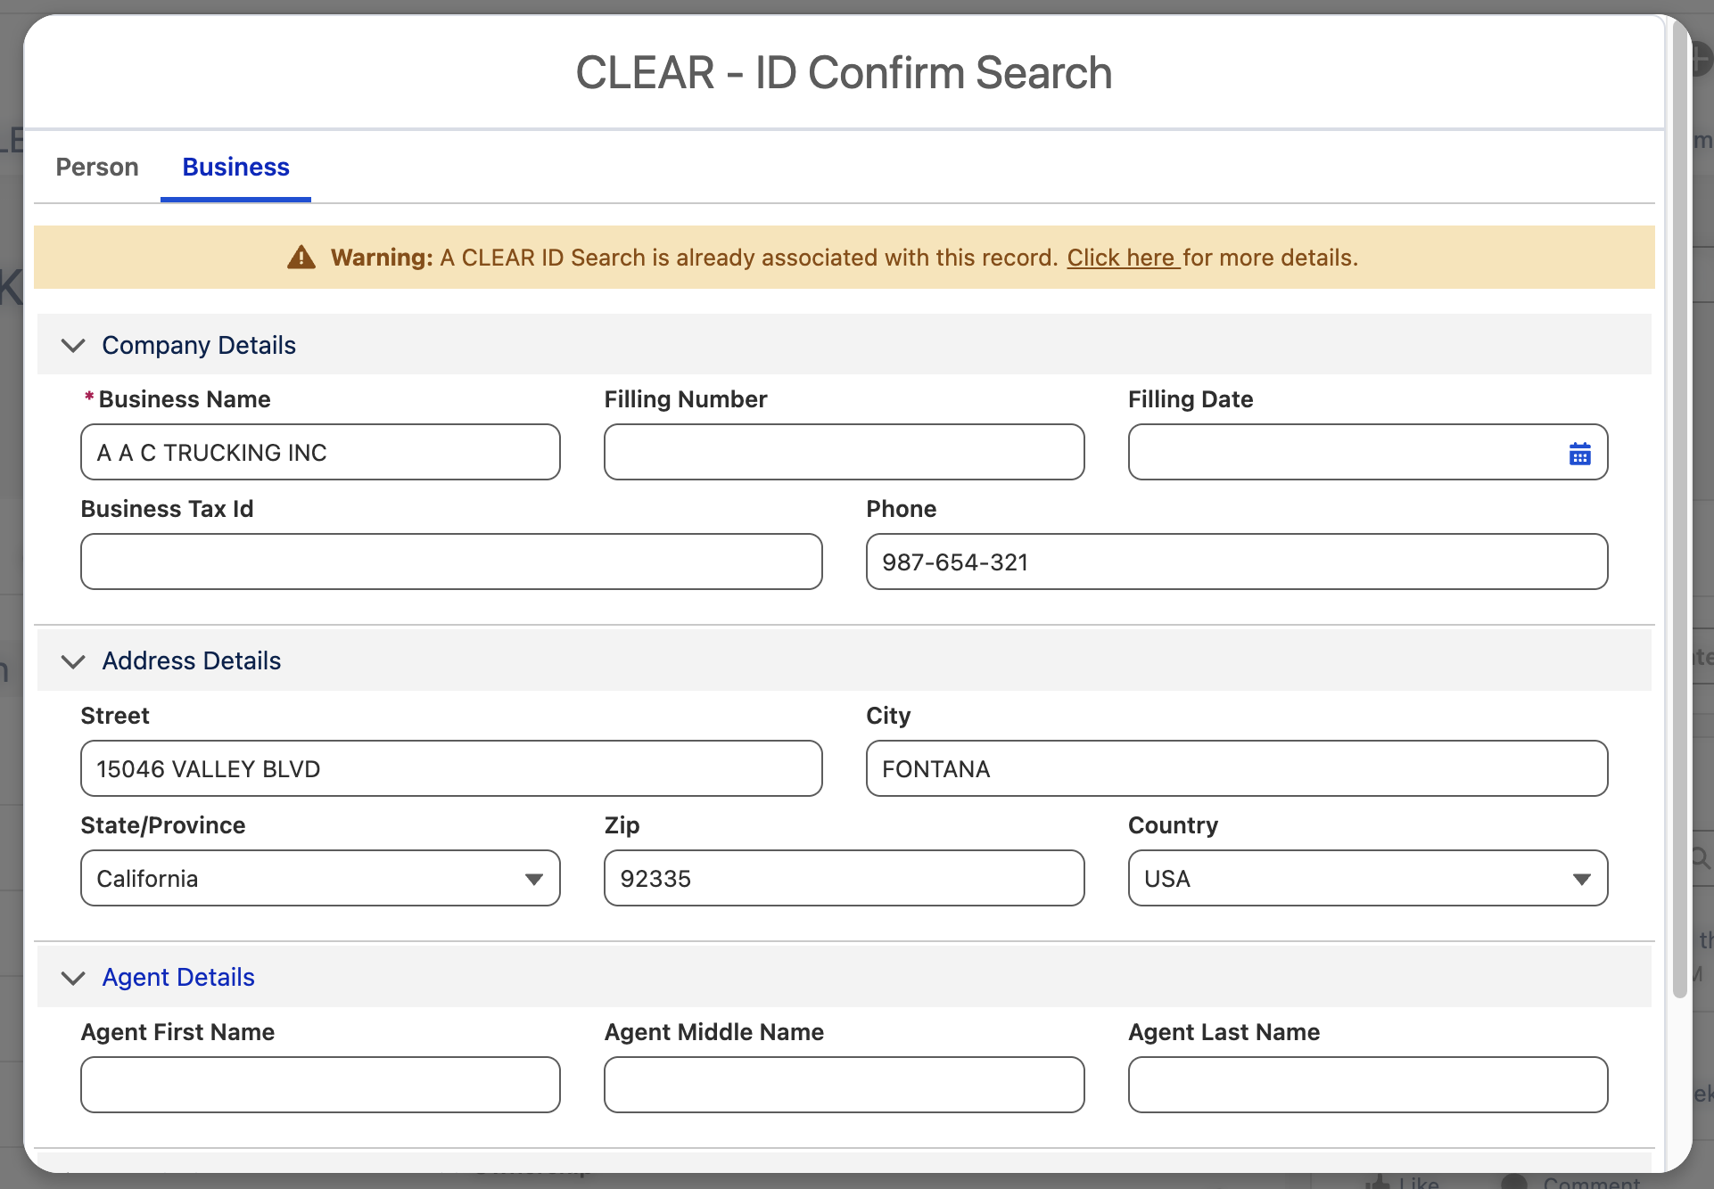
Task: Click into the Filling Number field
Action: (x=844, y=452)
